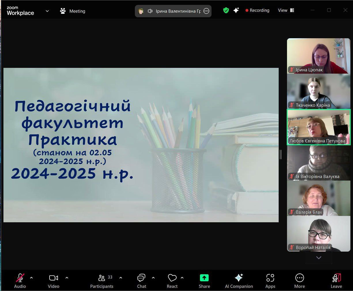Close the Zoom window
Viewport: 353px width, 291px height.
click(346, 10)
